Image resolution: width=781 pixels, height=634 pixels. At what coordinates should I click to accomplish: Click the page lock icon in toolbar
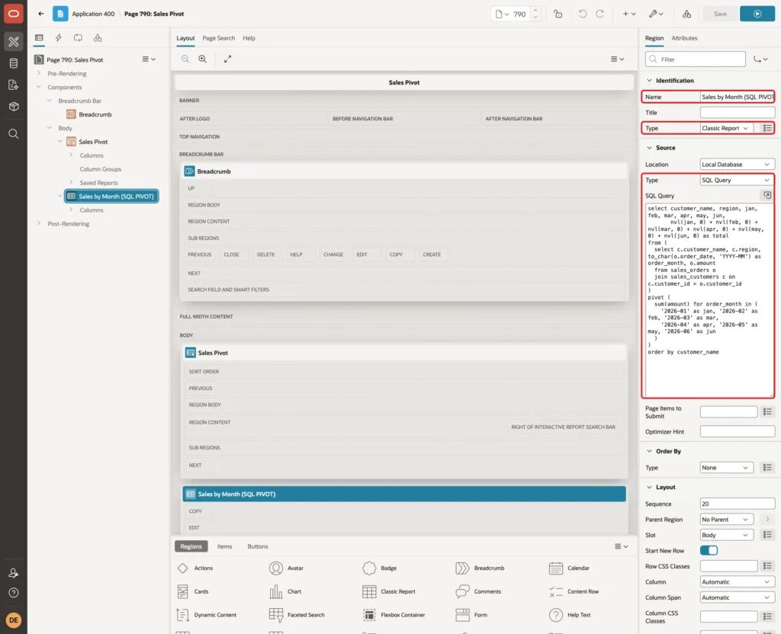coord(558,14)
